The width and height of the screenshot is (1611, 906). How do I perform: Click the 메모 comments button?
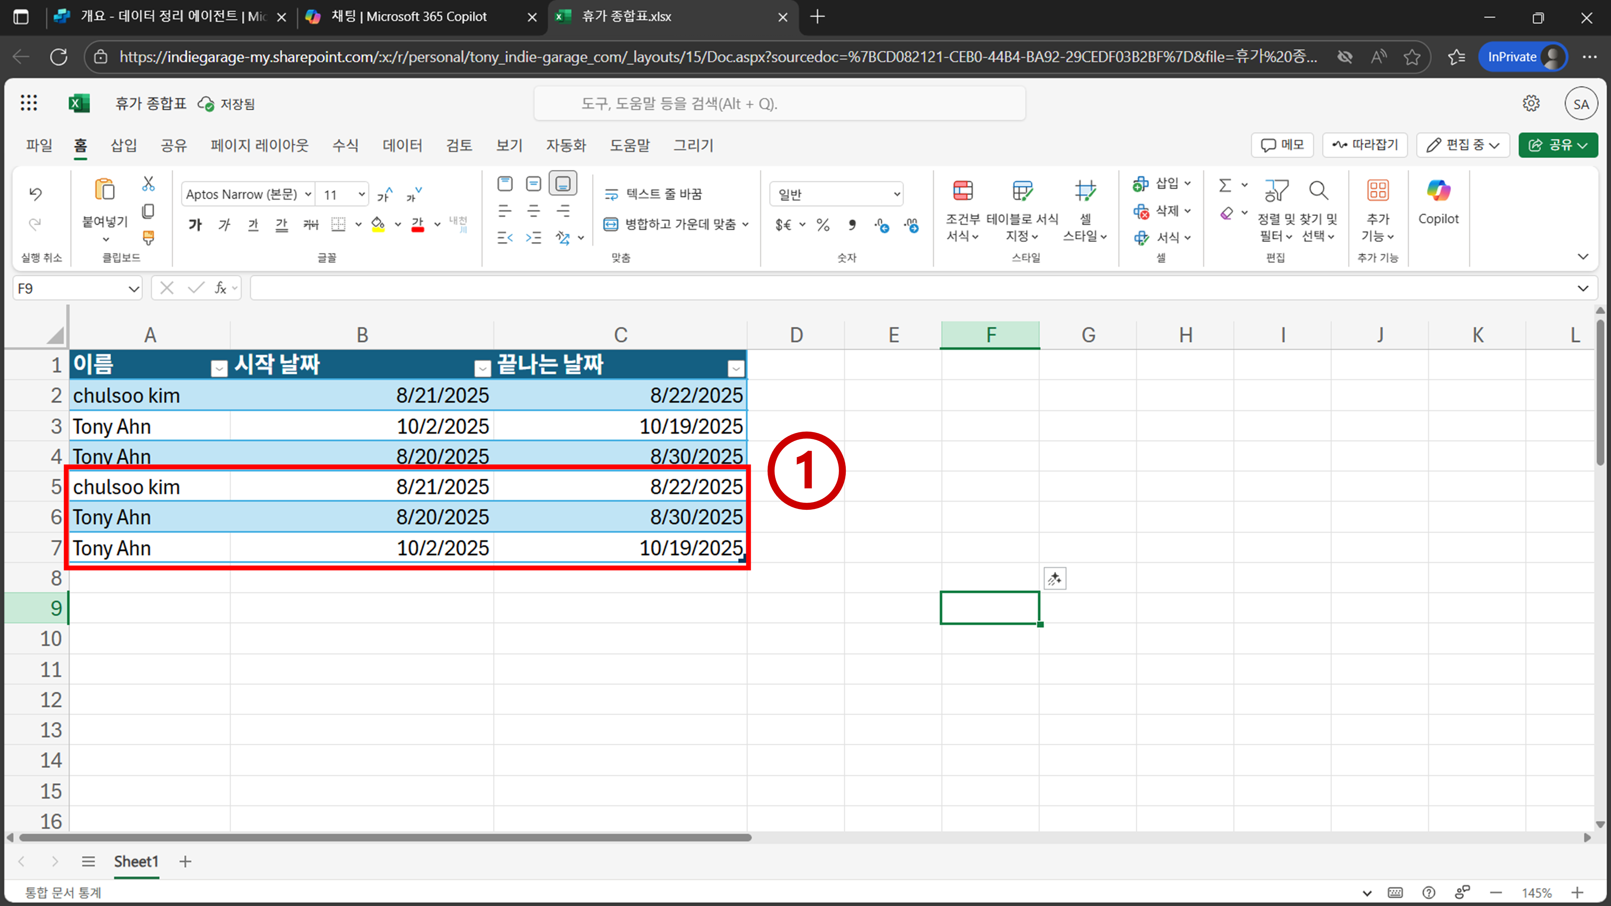1282,145
